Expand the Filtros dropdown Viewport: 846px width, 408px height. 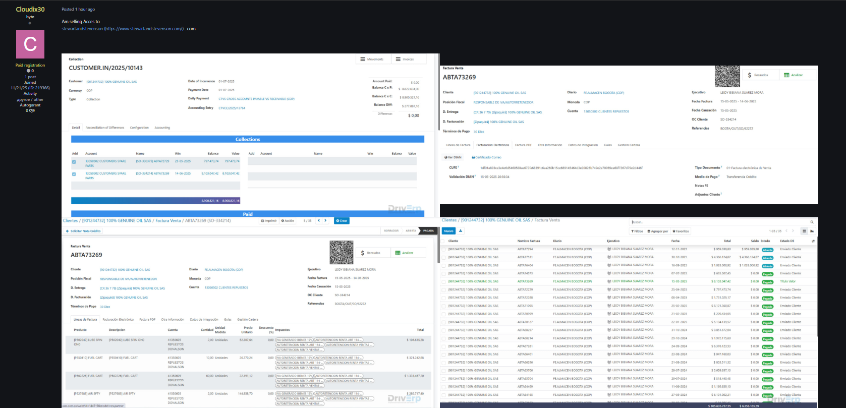[637, 231]
